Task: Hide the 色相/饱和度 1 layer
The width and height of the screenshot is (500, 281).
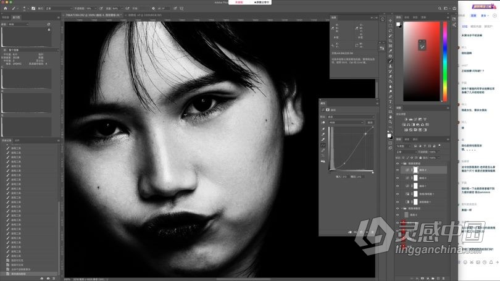Action: pyautogui.click(x=398, y=194)
